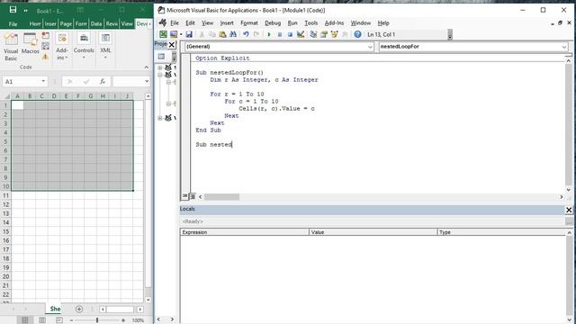Run the macro with green play icon
The width and height of the screenshot is (576, 324).
(269, 34)
